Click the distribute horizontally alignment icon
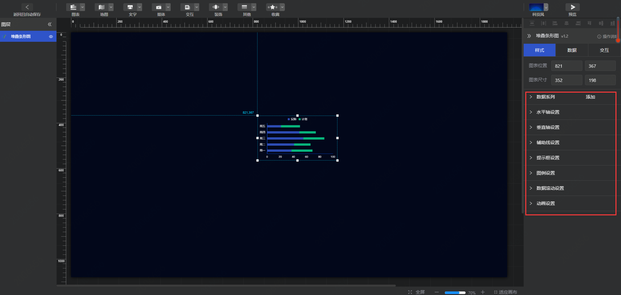The width and height of the screenshot is (621, 295). 543,23
